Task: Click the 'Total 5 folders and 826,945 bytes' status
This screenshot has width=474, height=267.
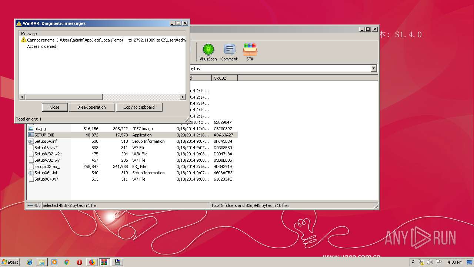Action: click(250, 205)
